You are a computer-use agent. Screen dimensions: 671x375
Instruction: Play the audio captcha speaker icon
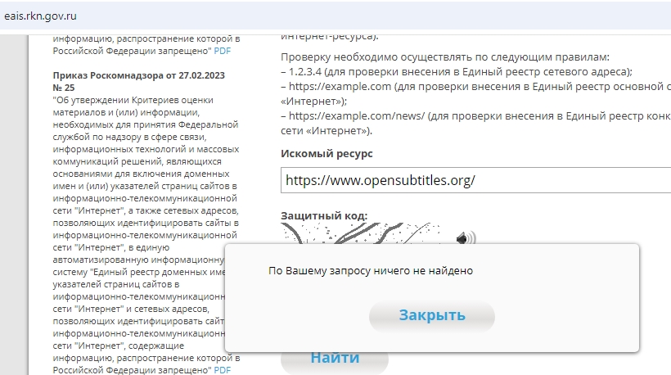466,237
